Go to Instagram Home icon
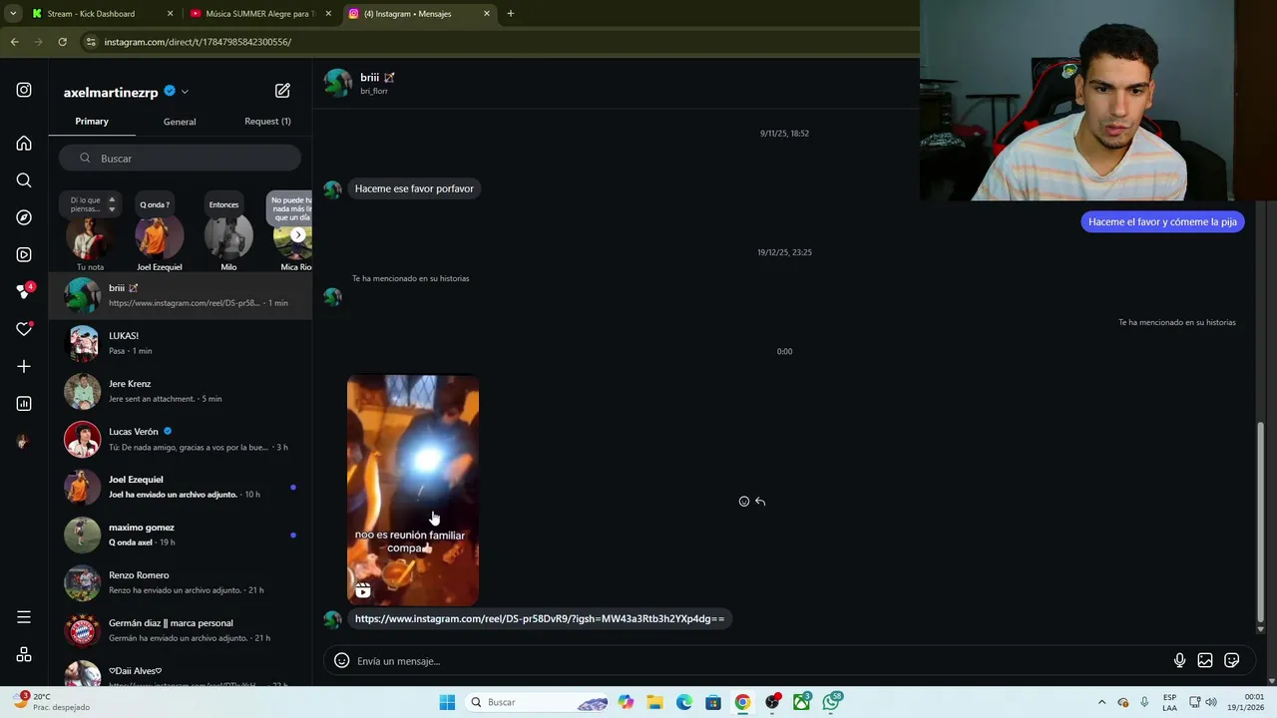This screenshot has height=718, width=1277. (24, 144)
